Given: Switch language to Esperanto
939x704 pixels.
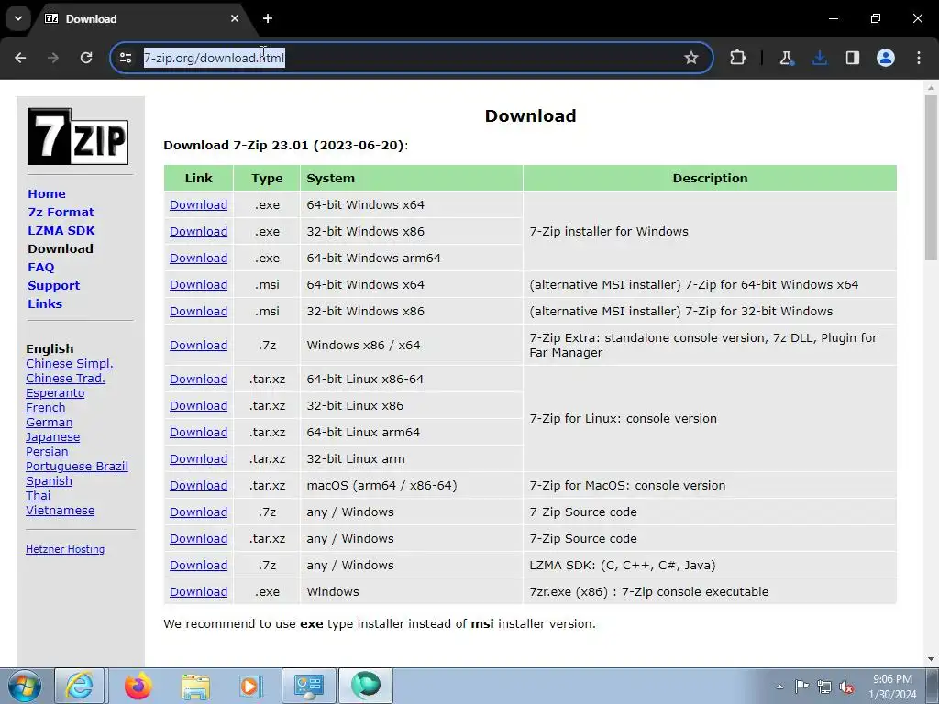Looking at the screenshot, I should [x=55, y=392].
